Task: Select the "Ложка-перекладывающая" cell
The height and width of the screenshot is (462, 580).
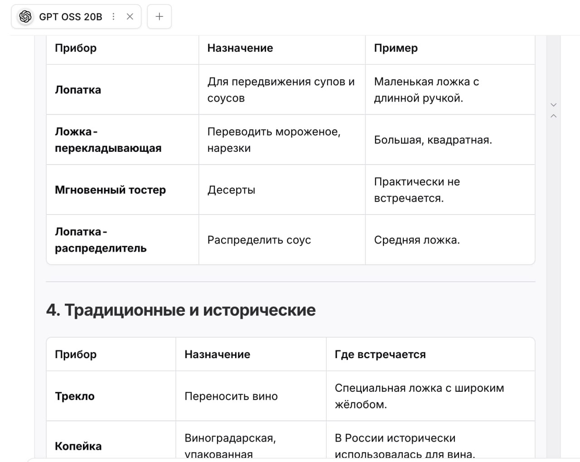Action: coord(108,140)
